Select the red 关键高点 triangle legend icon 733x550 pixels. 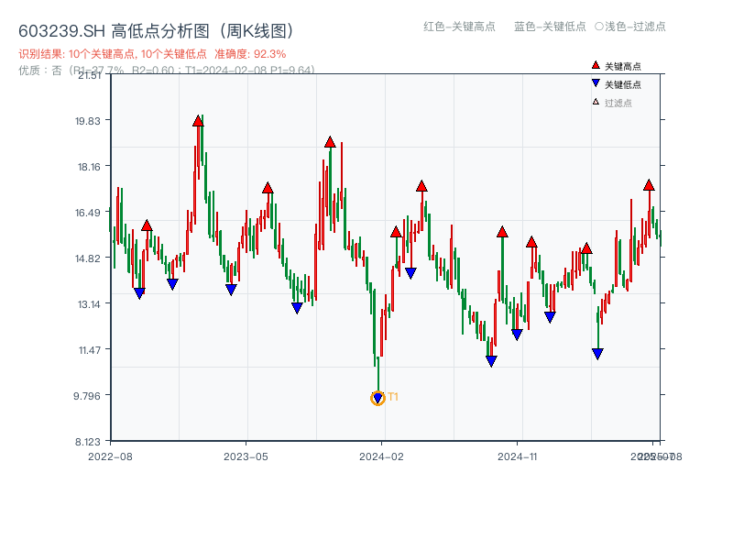(x=596, y=65)
